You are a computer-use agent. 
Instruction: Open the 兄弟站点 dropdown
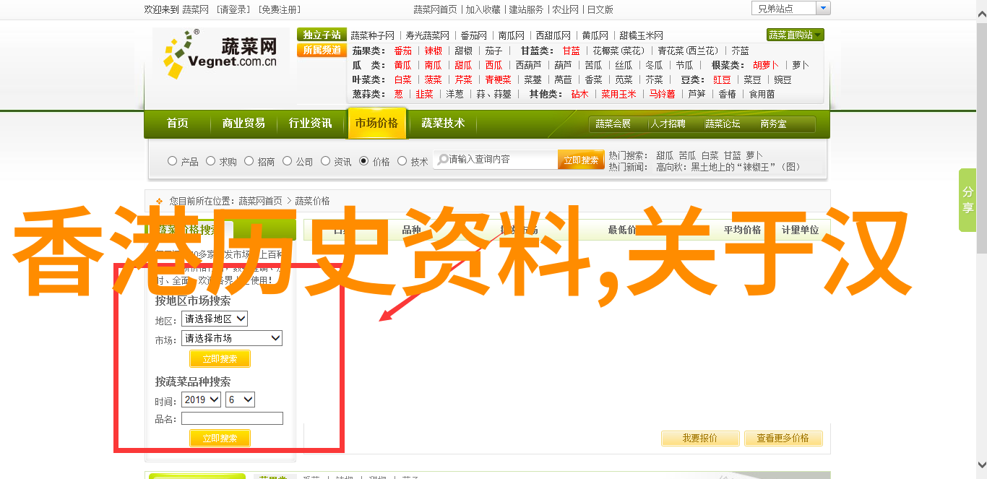click(790, 9)
